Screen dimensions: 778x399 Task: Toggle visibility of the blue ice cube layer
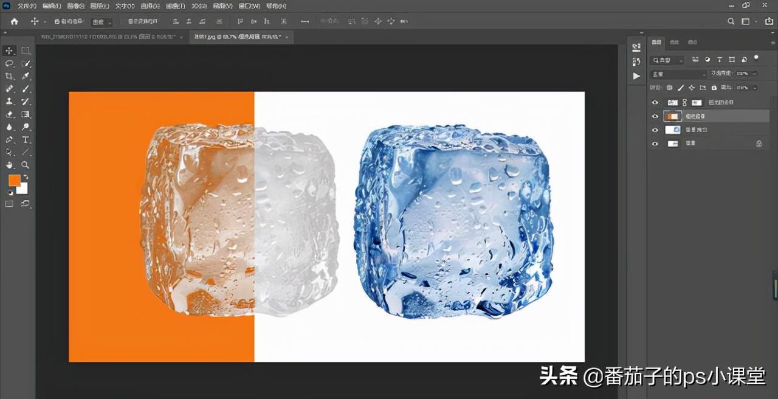tap(655, 130)
